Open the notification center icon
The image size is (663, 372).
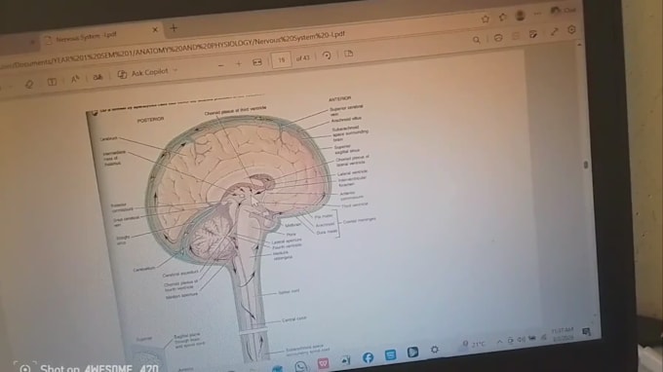[586, 332]
